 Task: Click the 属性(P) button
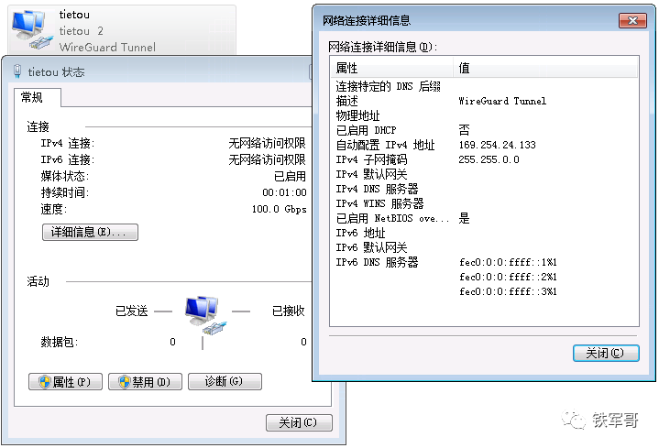[x=66, y=382]
